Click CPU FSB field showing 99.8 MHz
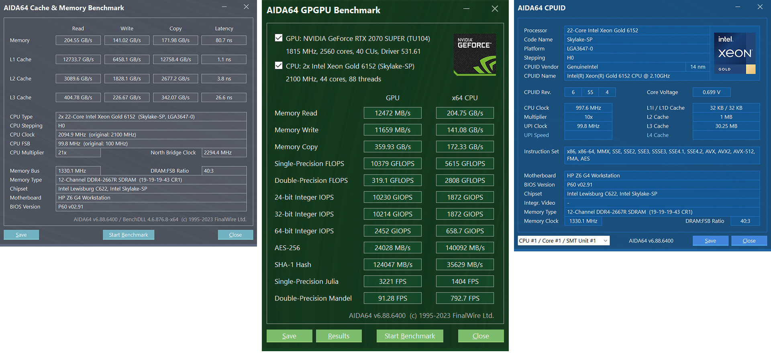This screenshot has height=356, width=771. pos(151,144)
